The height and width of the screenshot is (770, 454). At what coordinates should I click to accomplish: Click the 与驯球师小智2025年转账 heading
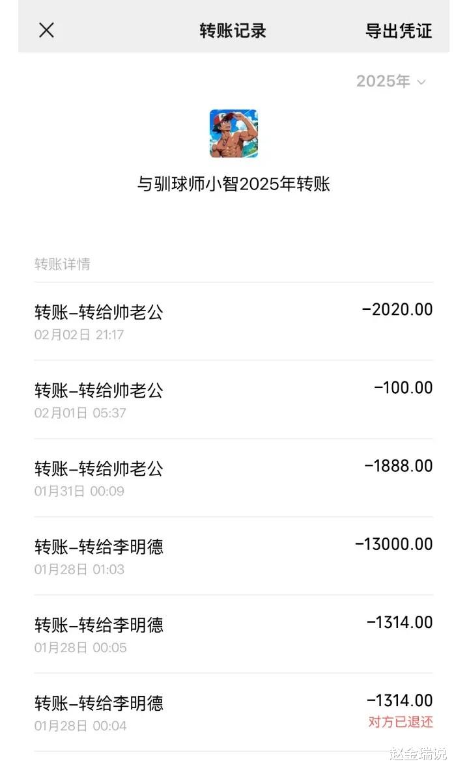pos(233,184)
